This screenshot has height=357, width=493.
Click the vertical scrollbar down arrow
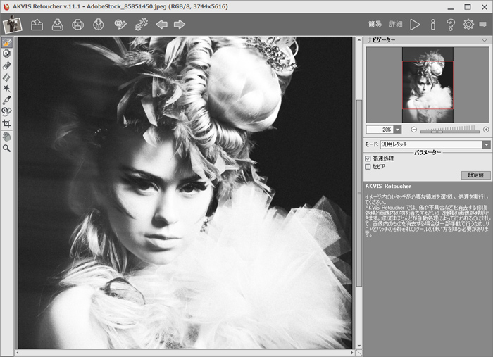coord(359,346)
